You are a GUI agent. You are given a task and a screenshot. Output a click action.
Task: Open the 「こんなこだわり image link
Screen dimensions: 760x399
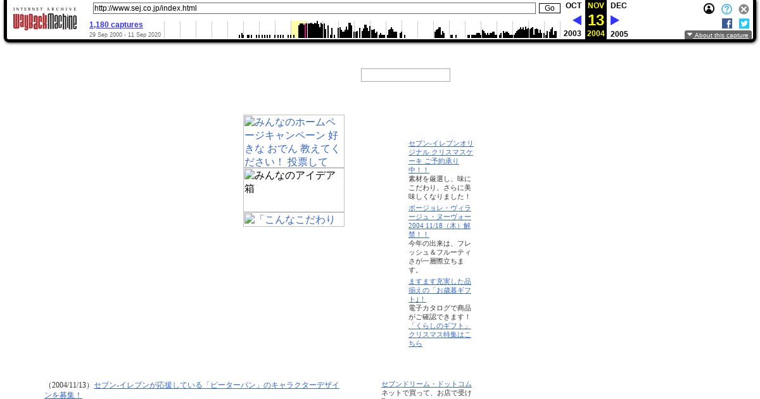click(x=294, y=220)
